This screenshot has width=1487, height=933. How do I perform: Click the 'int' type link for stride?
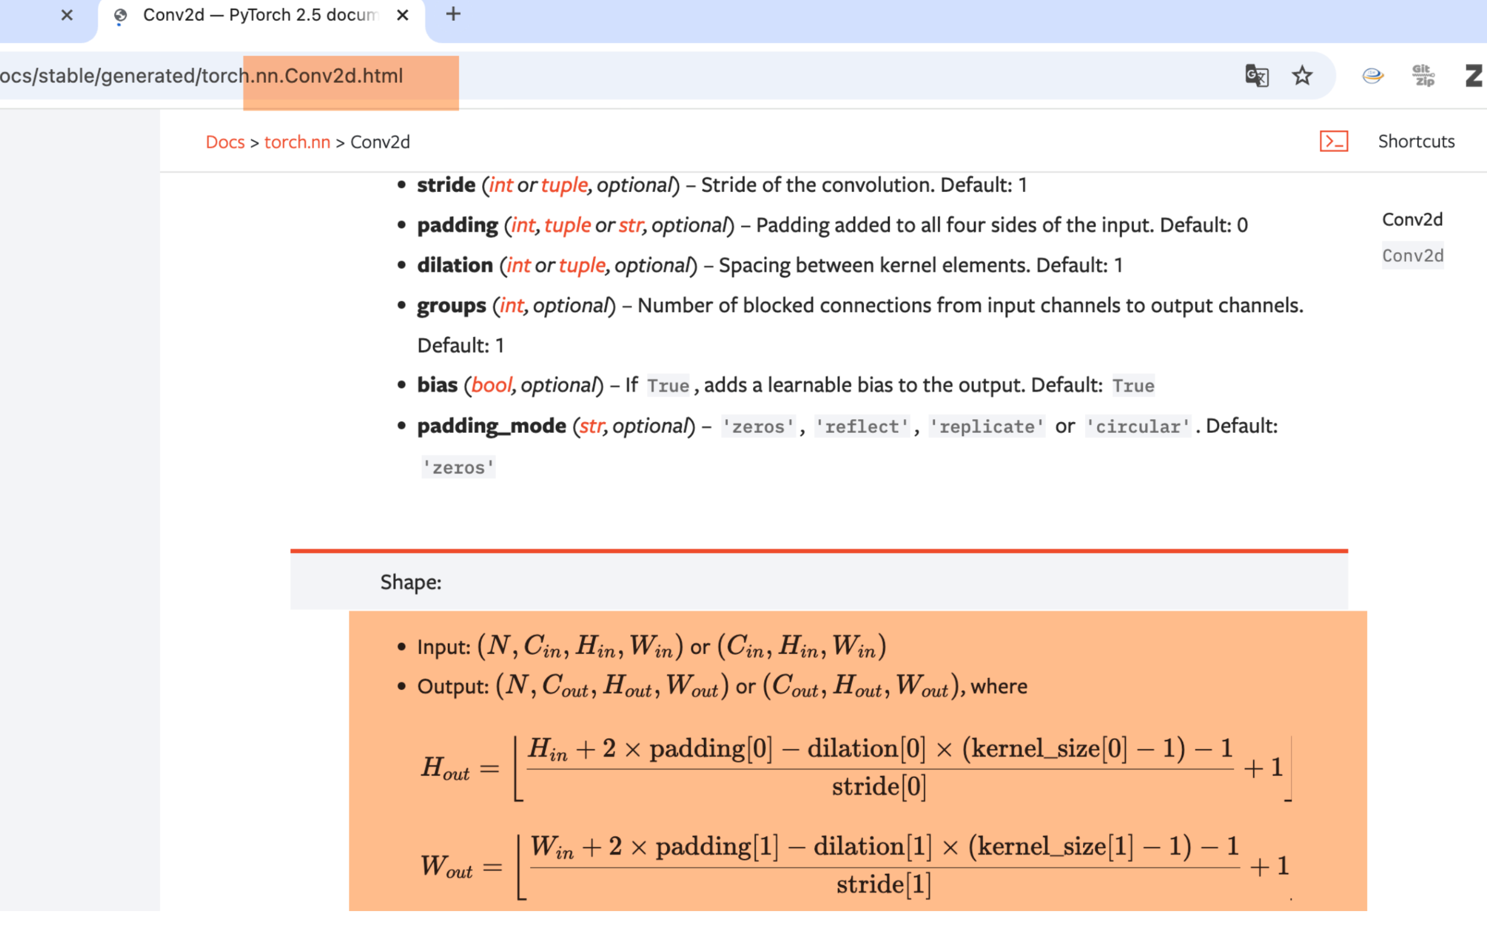click(501, 185)
